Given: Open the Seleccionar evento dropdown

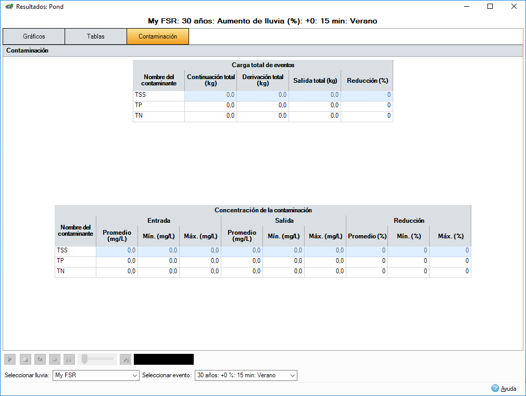Looking at the screenshot, I should [246, 375].
